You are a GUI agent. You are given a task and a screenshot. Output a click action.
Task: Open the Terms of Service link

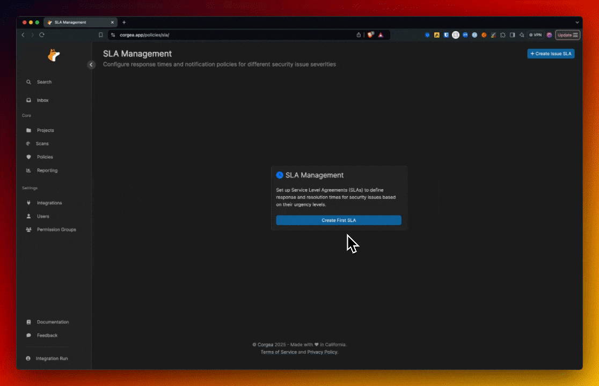pos(279,352)
